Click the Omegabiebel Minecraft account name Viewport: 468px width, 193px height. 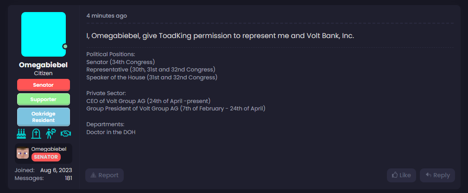click(x=49, y=149)
